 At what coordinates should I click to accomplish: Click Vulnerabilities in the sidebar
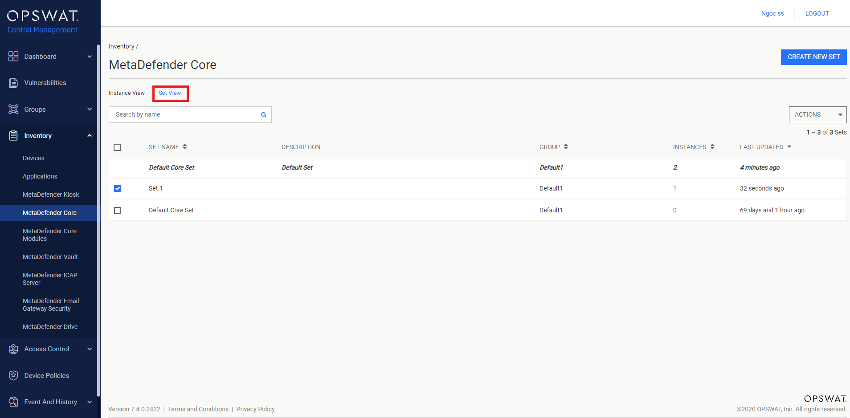pos(45,83)
